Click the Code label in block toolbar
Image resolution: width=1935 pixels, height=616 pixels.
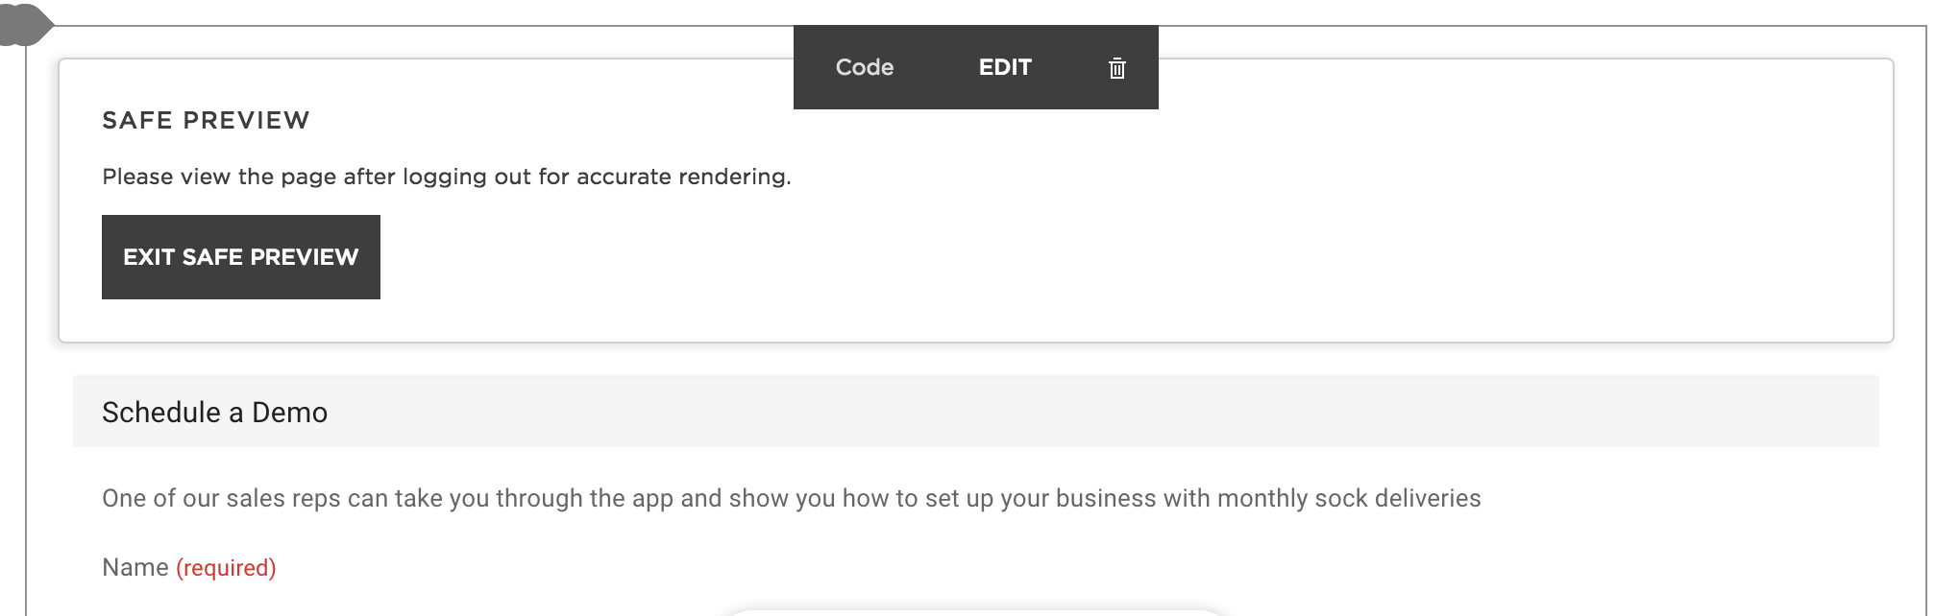(864, 67)
